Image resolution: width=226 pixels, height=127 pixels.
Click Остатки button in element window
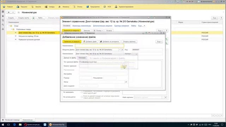pos(109,31)
